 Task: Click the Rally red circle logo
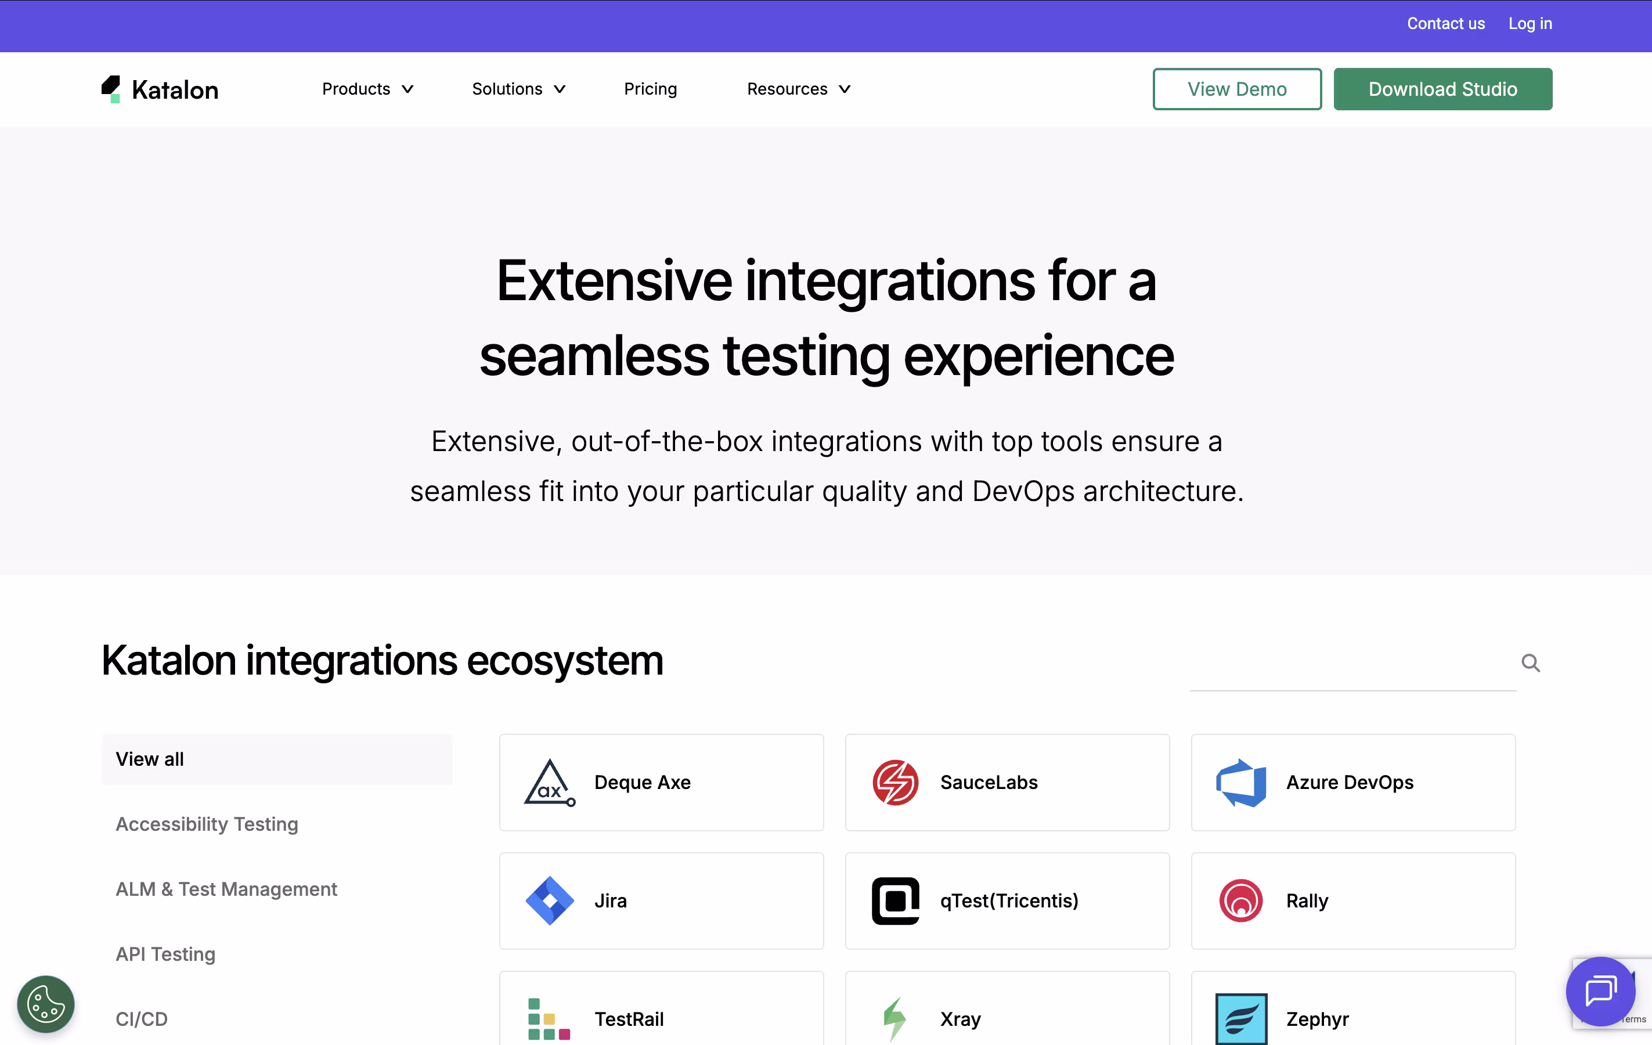(1240, 900)
